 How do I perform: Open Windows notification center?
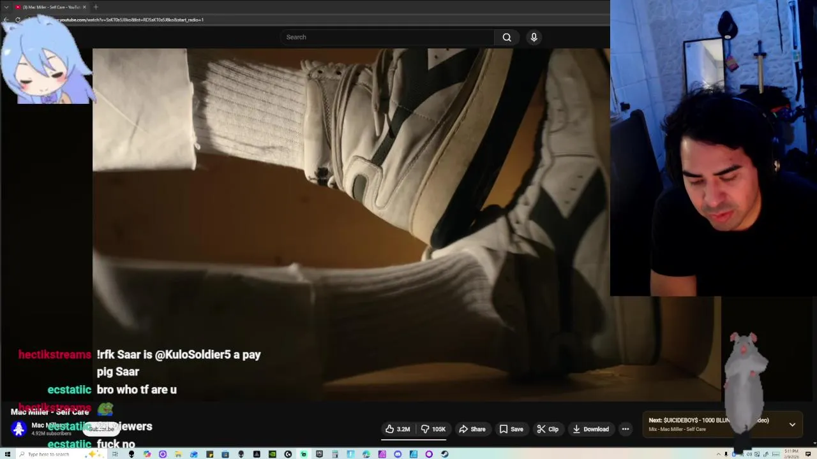tap(808, 454)
